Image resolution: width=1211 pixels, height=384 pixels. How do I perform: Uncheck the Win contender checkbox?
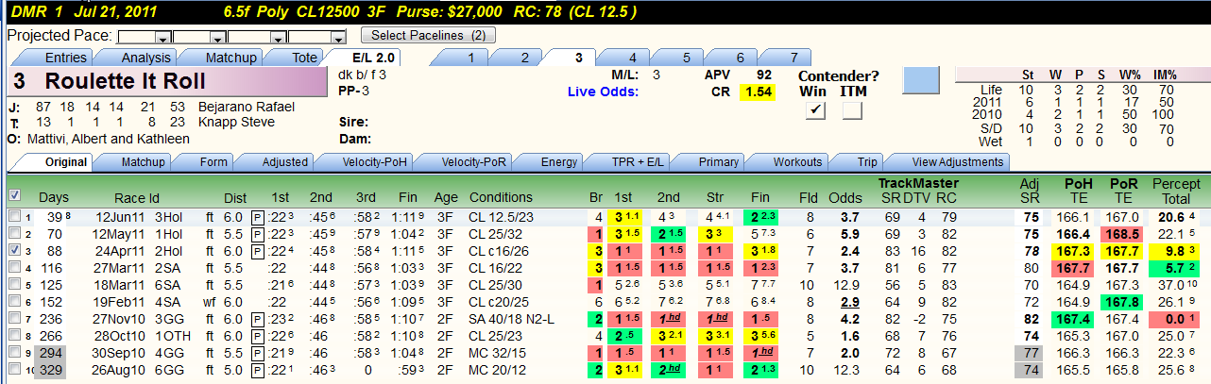(x=816, y=110)
